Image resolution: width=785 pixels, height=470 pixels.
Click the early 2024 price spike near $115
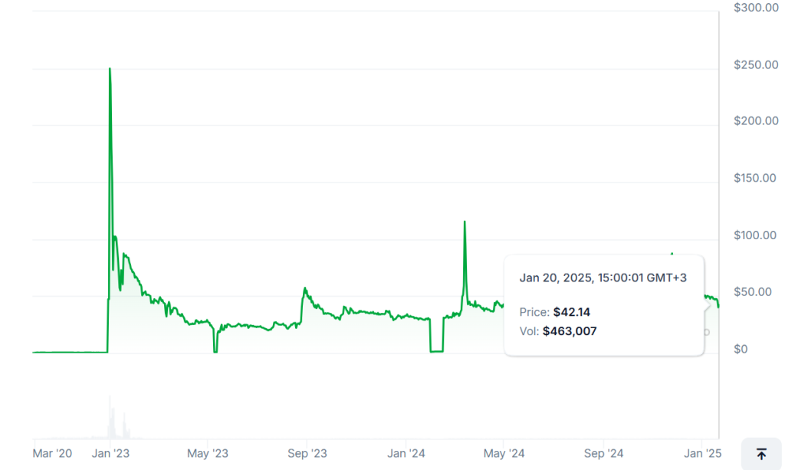pos(465,223)
